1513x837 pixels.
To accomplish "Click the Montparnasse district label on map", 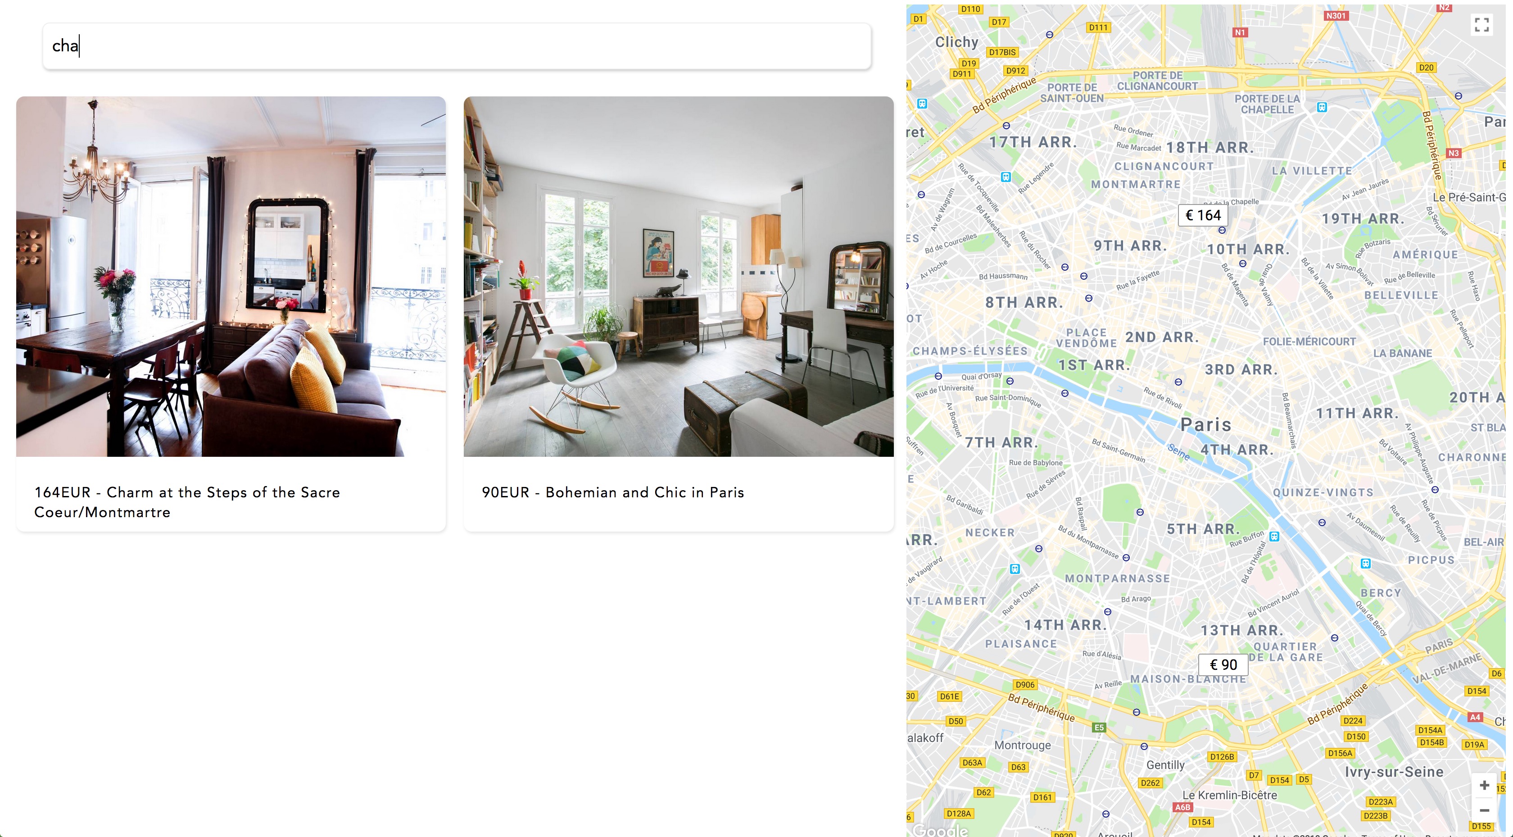I will (x=1118, y=578).
